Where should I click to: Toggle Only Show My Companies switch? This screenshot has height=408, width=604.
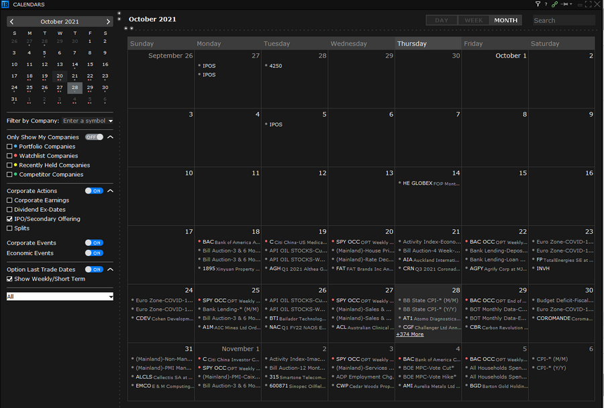click(x=95, y=137)
